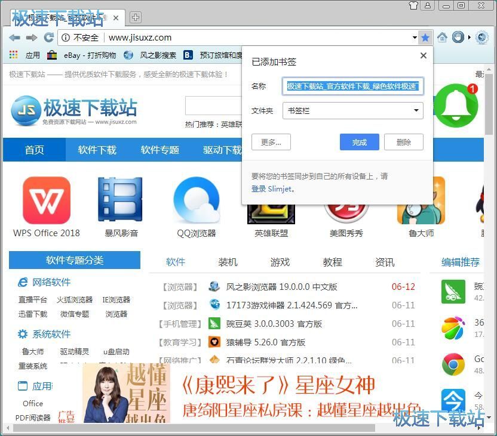Image resolution: width=497 pixels, height=436 pixels.
Task: Open the apps grid in bookmarks bar
Action: [13, 55]
